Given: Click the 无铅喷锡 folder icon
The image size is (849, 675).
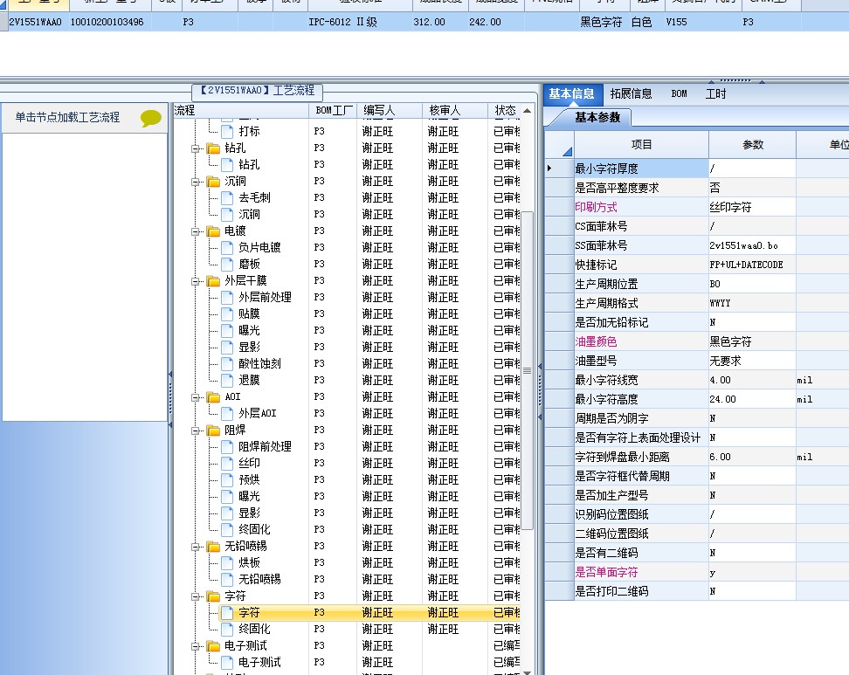Looking at the screenshot, I should [x=213, y=546].
